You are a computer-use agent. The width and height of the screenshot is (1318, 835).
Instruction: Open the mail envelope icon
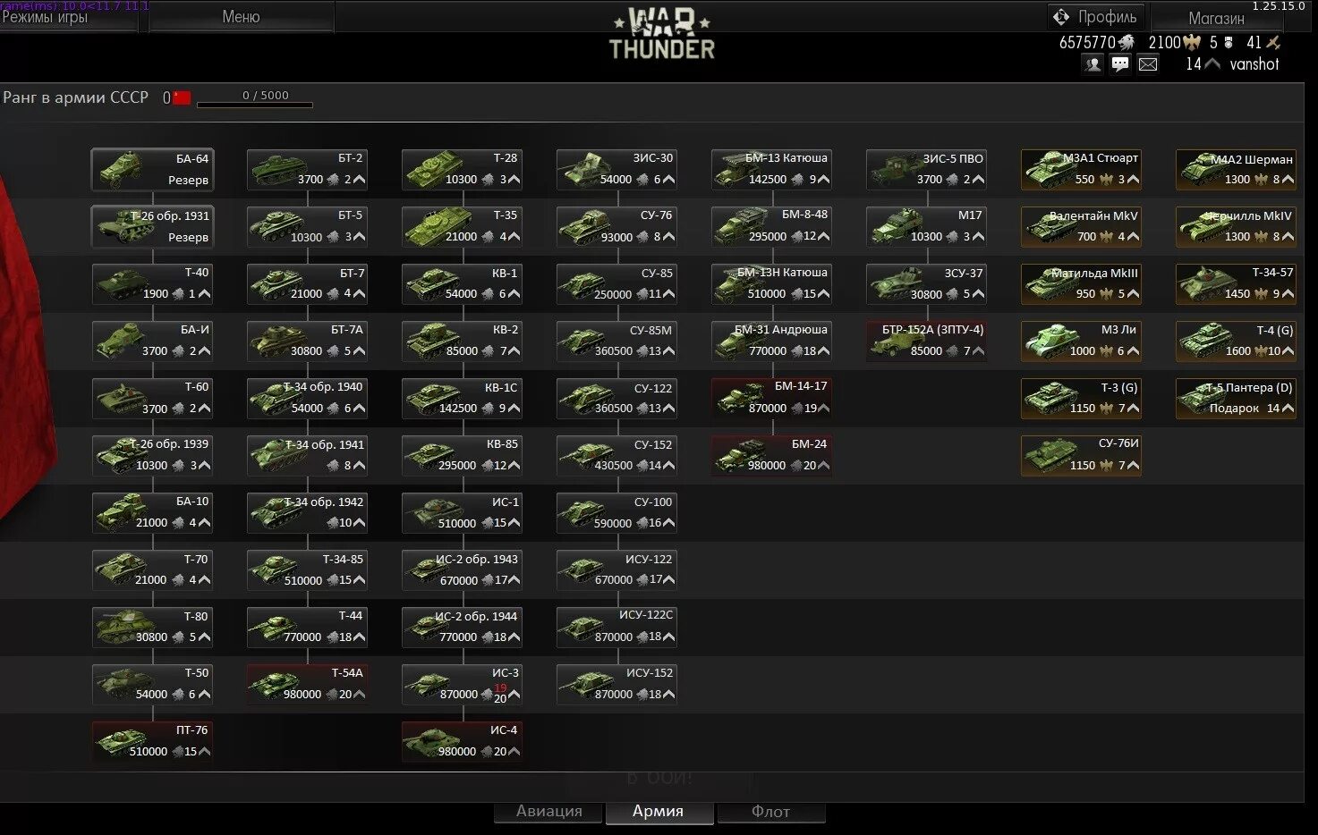point(1148,64)
